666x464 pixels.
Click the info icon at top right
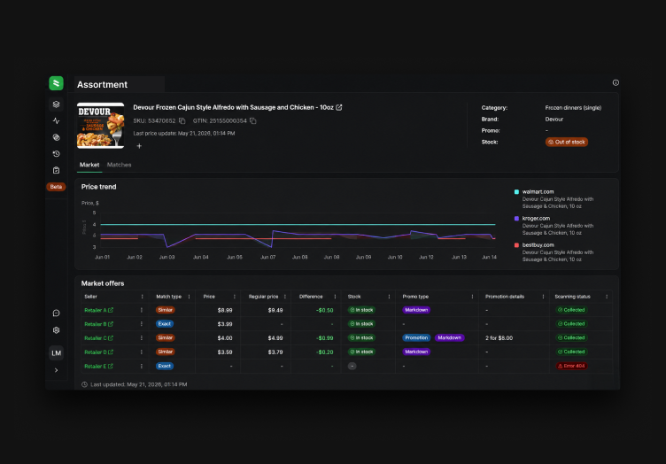point(616,82)
